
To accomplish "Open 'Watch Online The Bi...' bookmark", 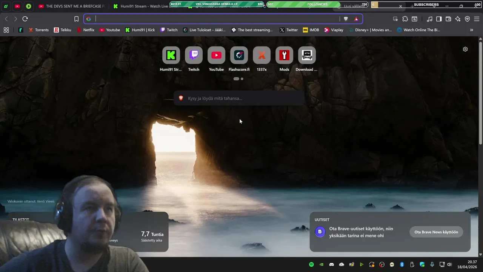I will point(418,30).
